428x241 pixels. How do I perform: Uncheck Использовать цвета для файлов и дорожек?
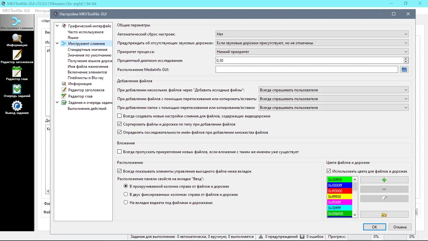(329, 170)
